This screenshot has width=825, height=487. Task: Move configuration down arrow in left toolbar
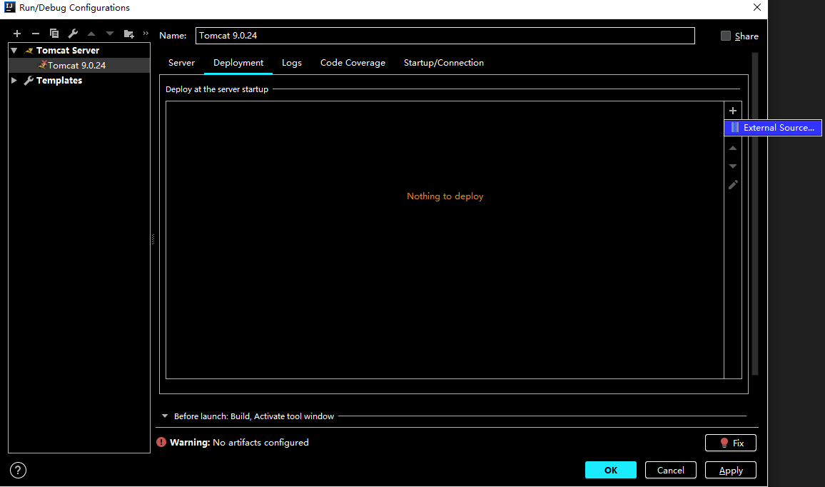point(109,34)
